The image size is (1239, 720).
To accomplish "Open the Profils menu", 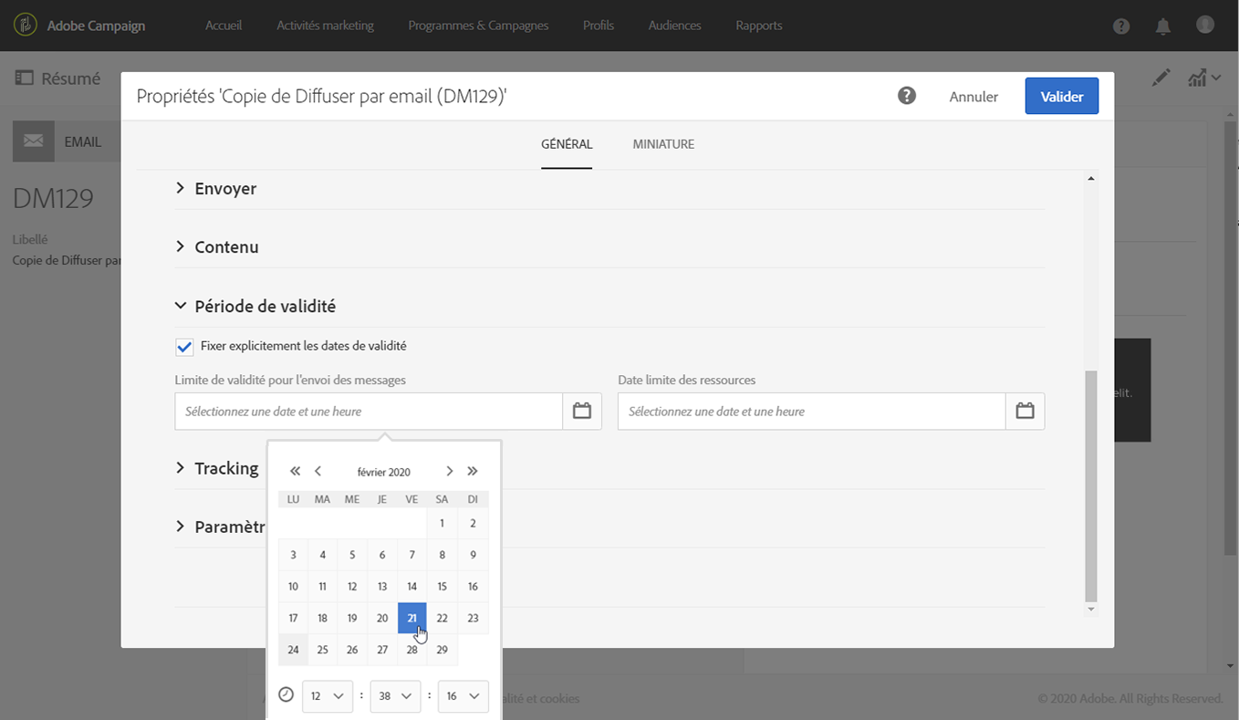I will [x=599, y=26].
